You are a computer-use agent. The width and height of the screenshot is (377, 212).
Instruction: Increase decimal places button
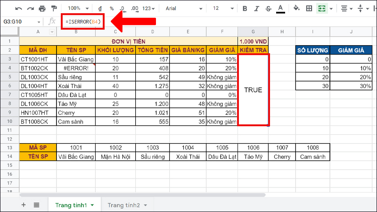[x=135, y=8]
